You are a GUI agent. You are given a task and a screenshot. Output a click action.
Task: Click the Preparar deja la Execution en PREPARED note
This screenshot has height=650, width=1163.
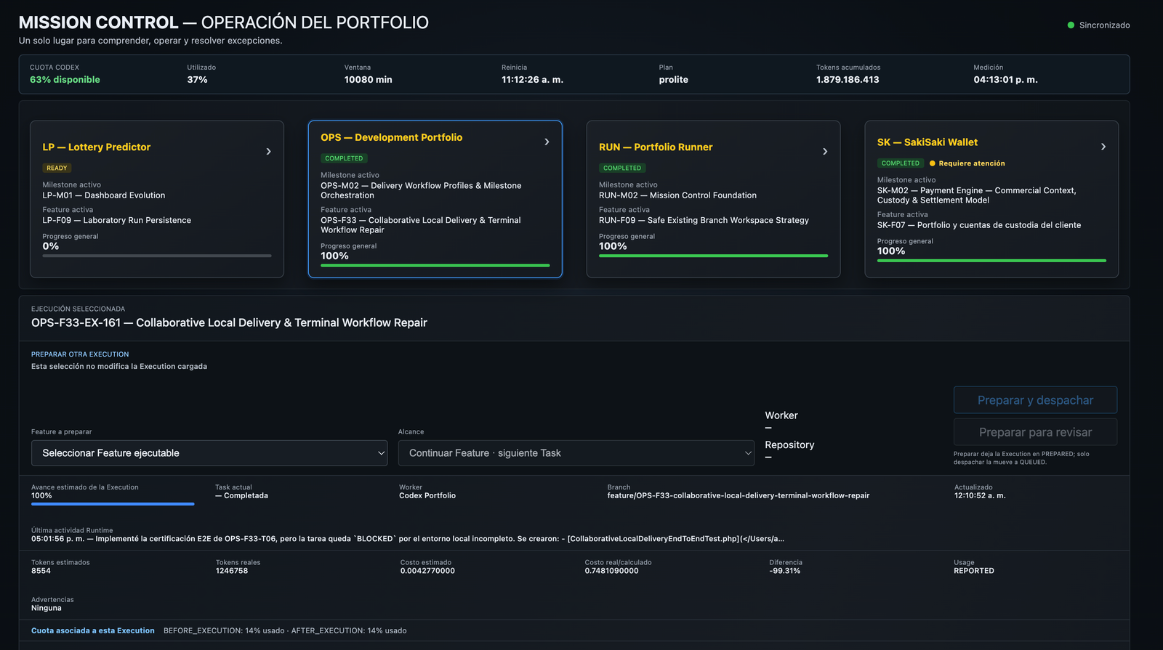1021,458
